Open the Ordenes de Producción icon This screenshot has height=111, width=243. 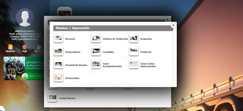point(96,38)
